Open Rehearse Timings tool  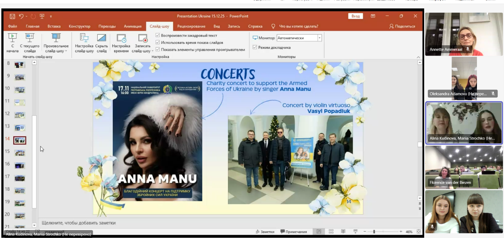click(121, 38)
